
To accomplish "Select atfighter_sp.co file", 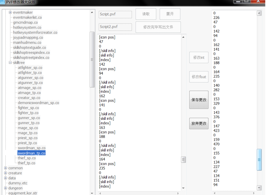I will 30,68.
